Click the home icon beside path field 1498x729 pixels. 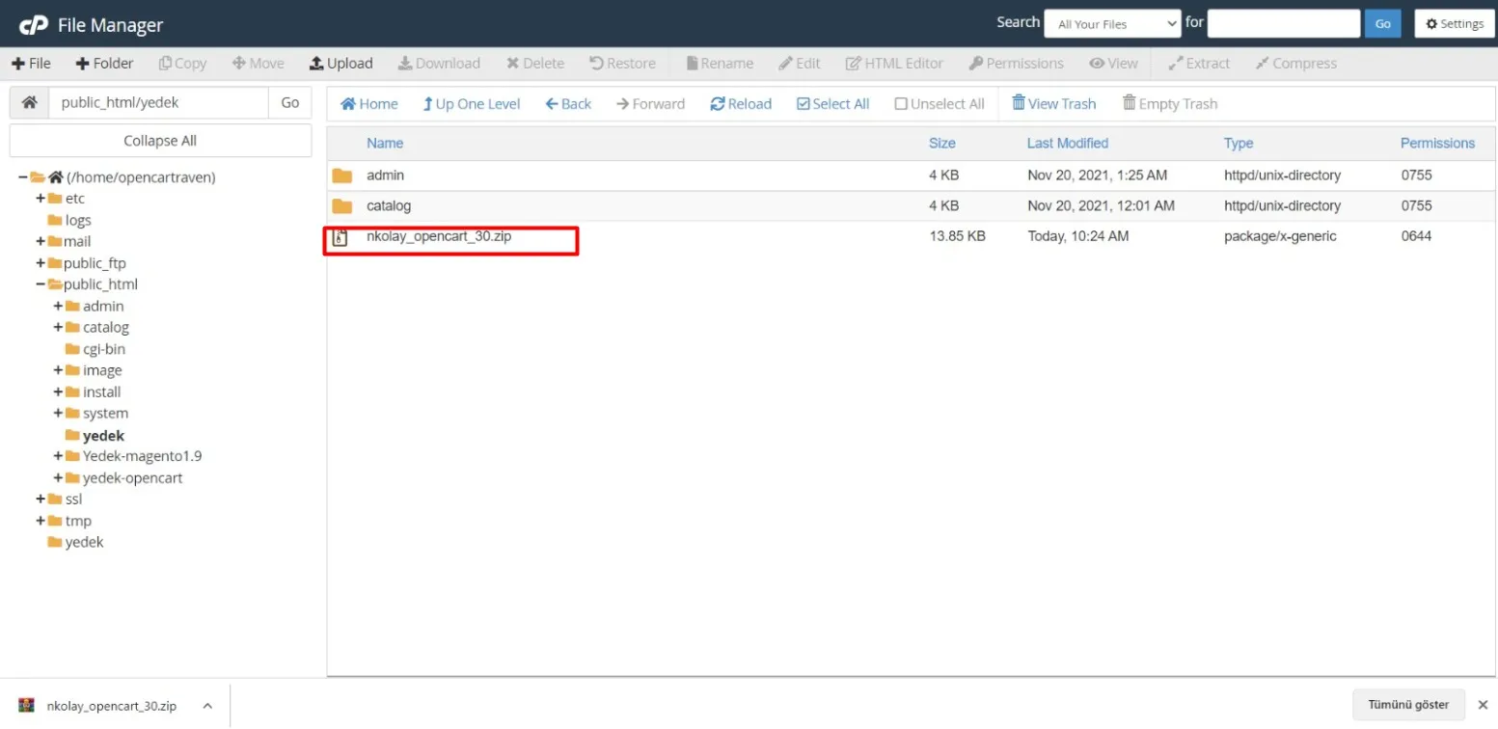tap(29, 102)
